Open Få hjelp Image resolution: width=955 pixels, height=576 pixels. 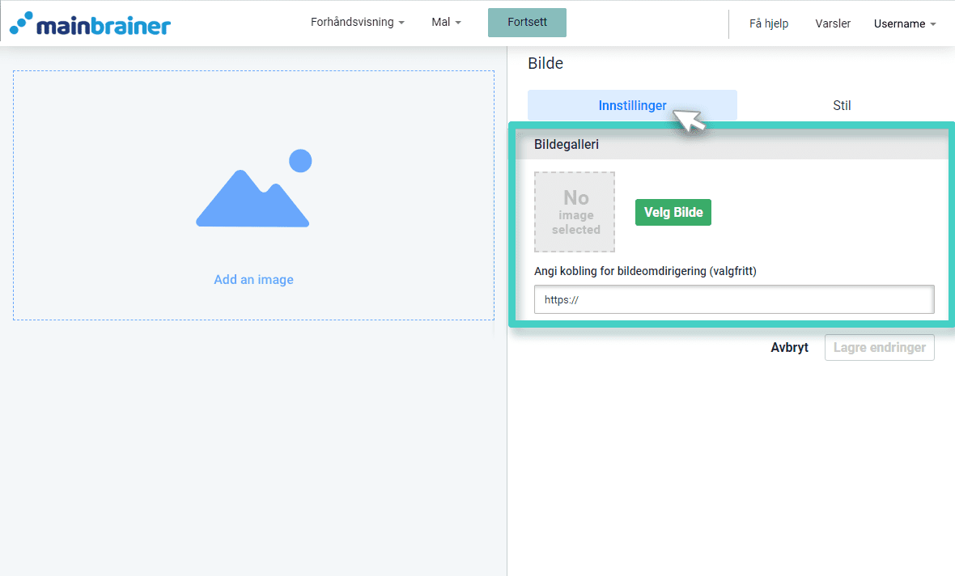[x=767, y=23]
